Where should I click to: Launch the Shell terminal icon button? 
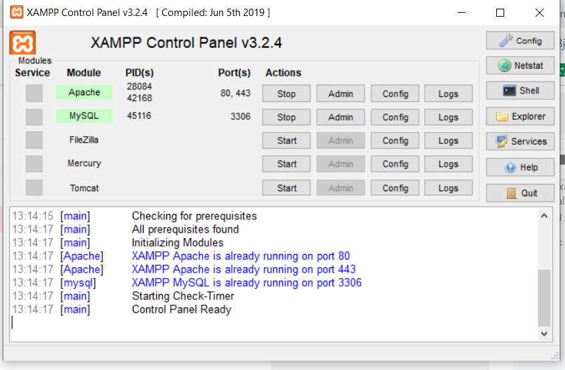(520, 90)
